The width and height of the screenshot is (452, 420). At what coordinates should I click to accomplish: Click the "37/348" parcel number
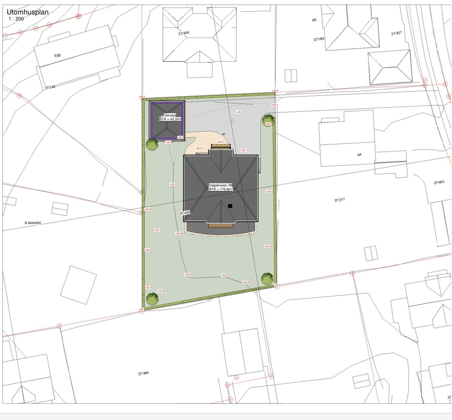click(x=50, y=87)
